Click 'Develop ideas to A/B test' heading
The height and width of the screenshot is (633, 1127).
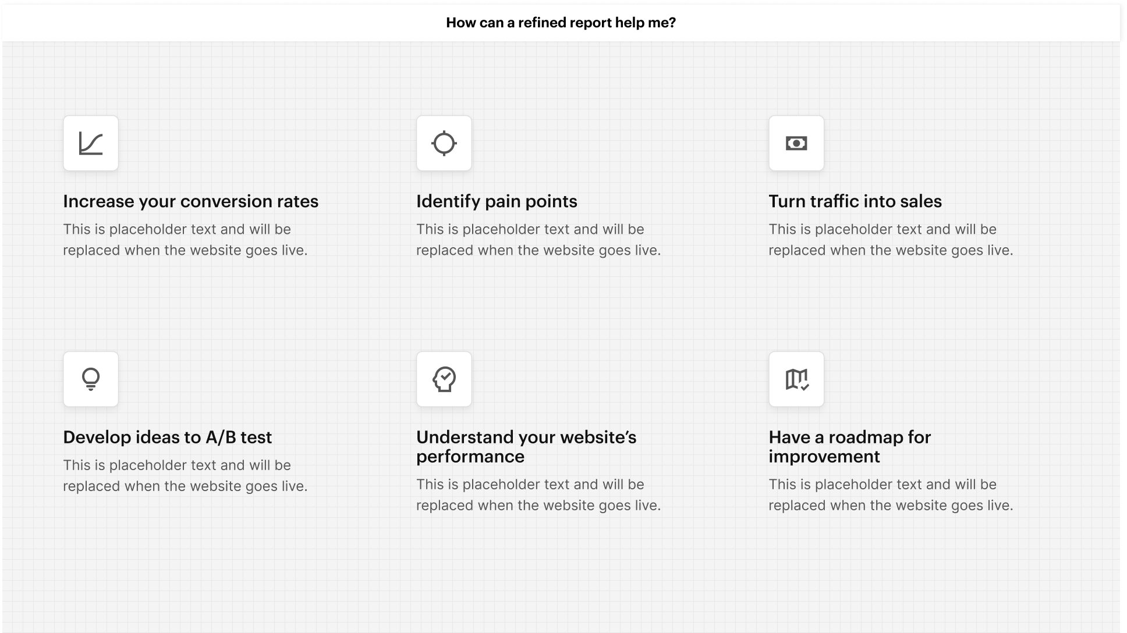pos(168,437)
